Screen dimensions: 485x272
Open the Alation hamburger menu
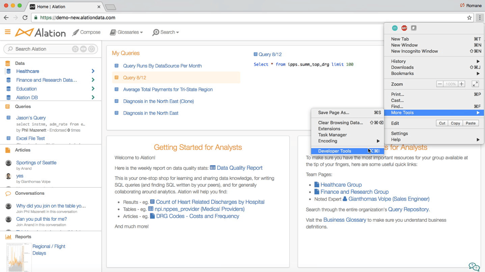8,32
